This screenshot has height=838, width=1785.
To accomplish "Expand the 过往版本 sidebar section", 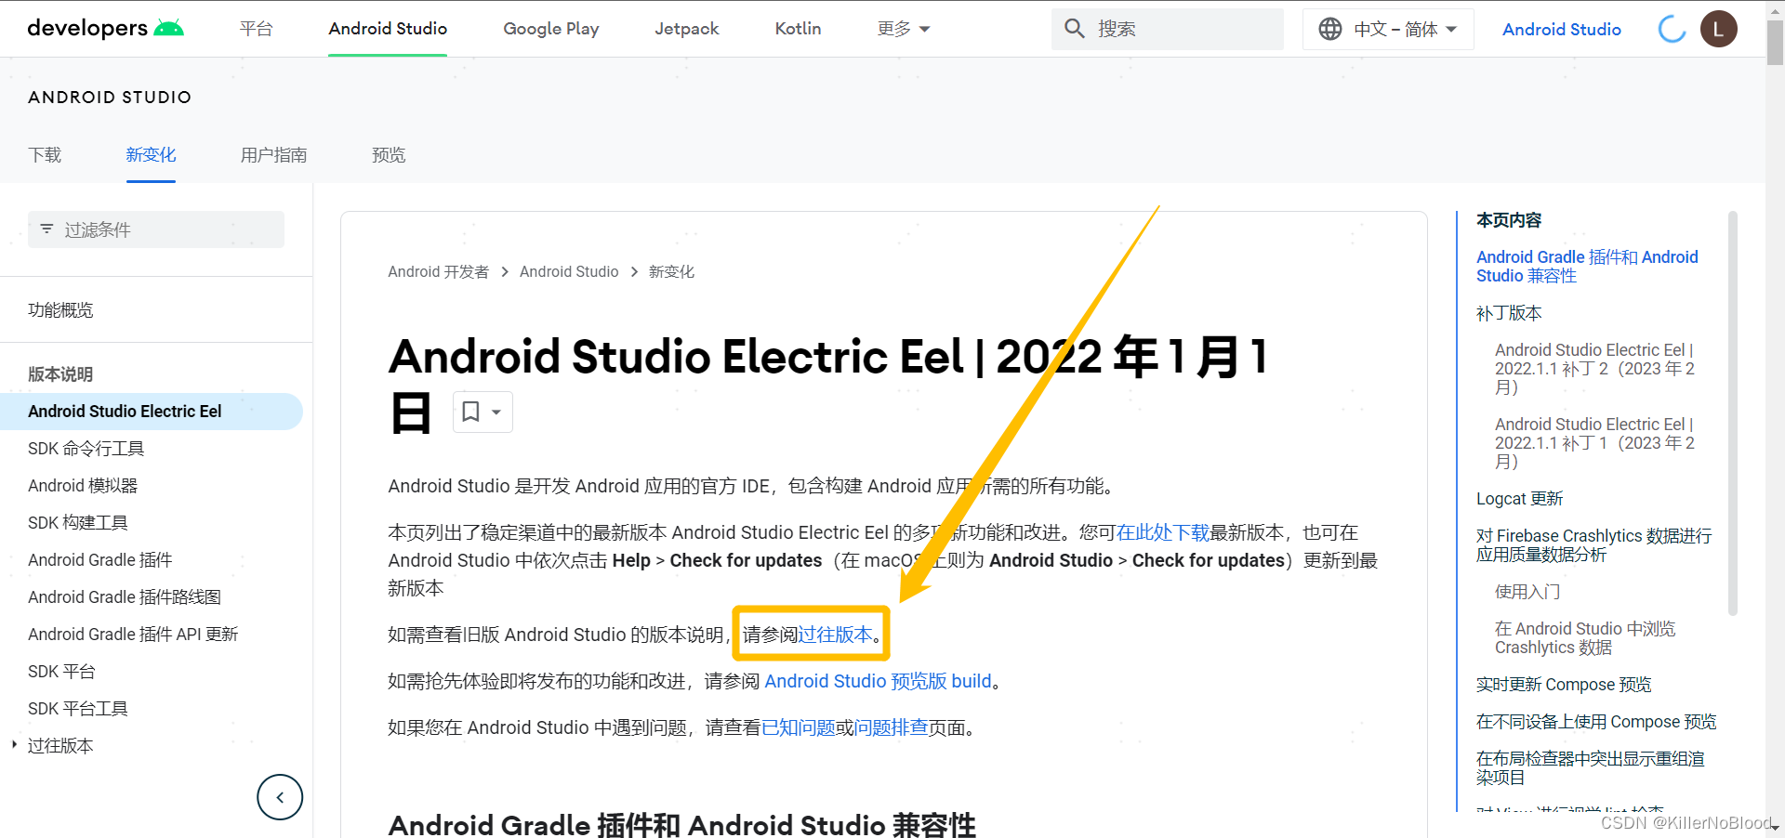I will pos(14,745).
